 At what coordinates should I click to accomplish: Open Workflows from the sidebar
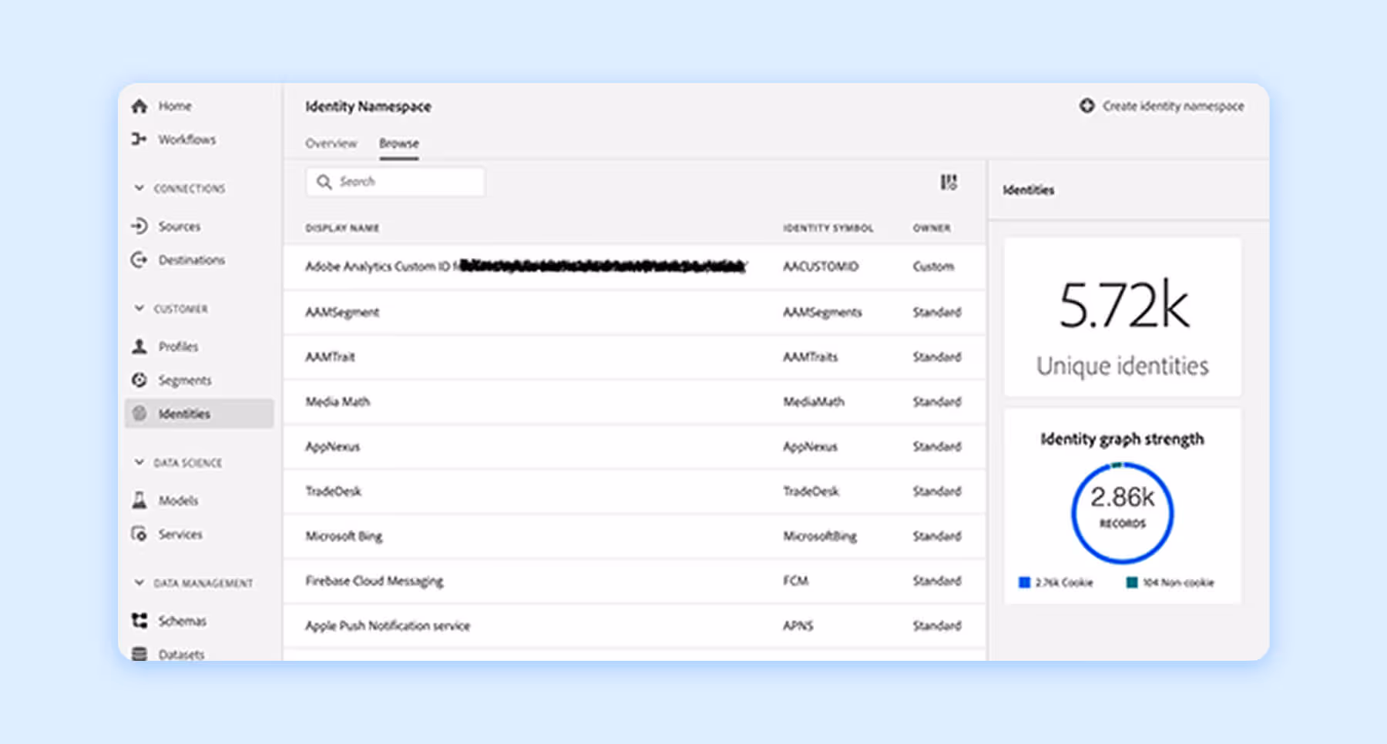click(139, 139)
